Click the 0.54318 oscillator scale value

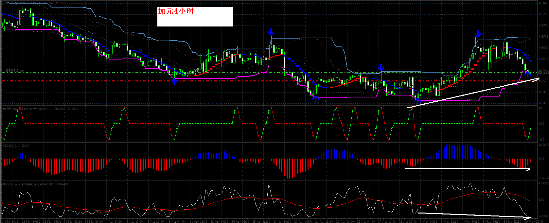pyautogui.click(x=543, y=183)
